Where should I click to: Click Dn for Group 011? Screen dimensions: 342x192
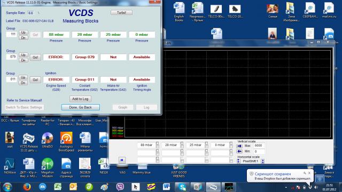[24, 83]
